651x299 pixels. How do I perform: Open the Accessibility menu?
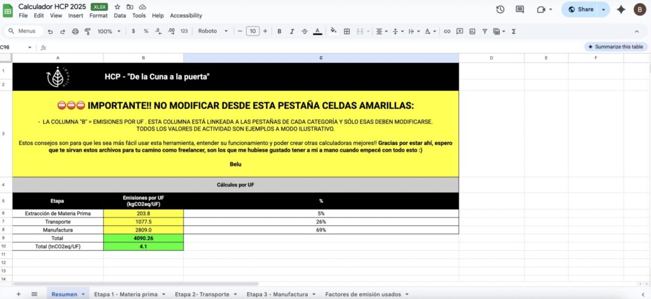(x=186, y=16)
